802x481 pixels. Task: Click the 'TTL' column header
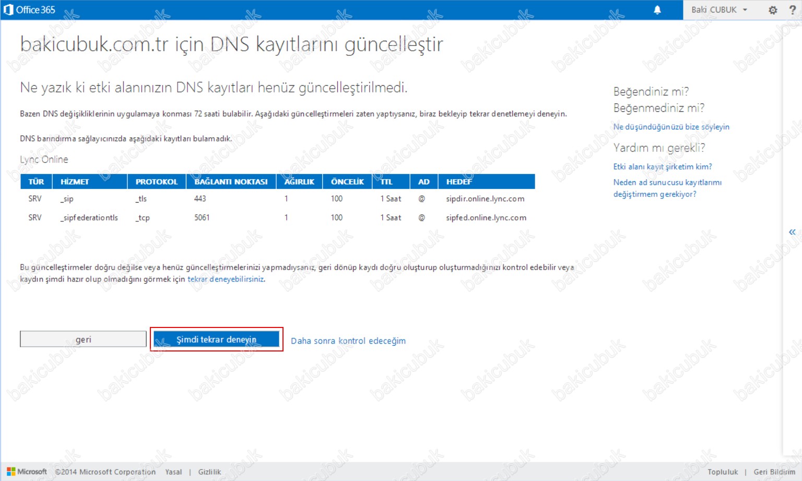[x=391, y=181]
